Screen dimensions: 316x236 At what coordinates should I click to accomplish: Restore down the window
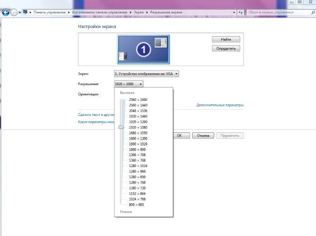(300, 2)
